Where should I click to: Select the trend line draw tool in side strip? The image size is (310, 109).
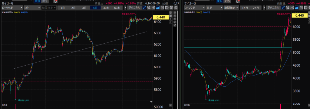point(175,25)
